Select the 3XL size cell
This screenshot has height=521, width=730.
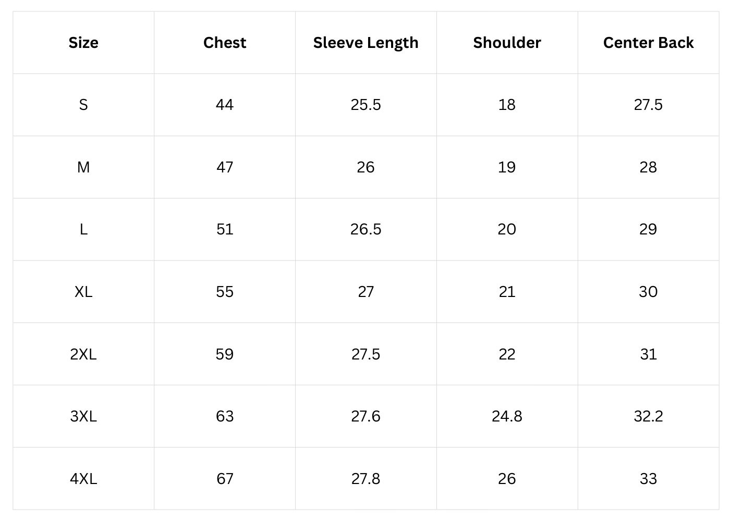[83, 416]
